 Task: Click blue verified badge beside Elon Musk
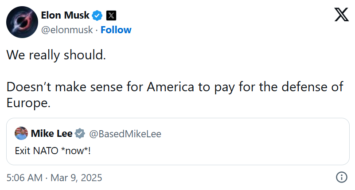(98, 16)
